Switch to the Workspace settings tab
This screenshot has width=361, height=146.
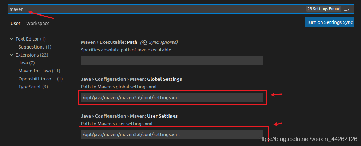point(38,24)
